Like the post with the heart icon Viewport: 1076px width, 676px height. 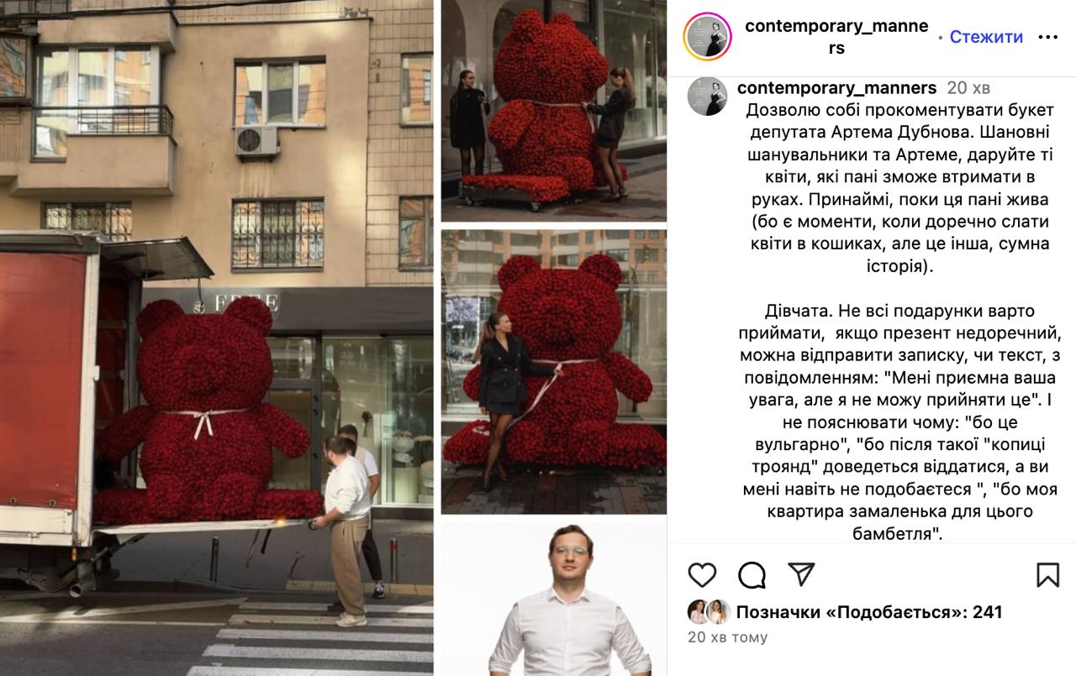pos(702,574)
